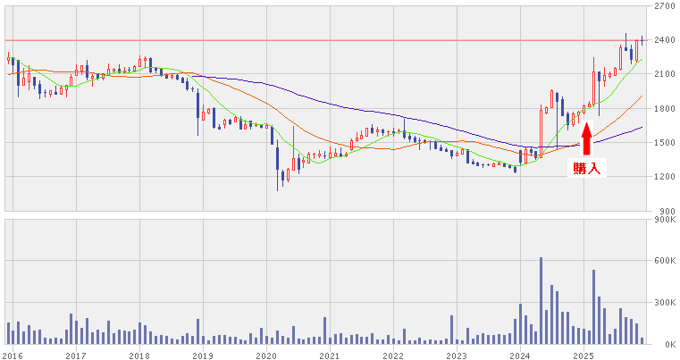Click the tall volume bar in early 2025
This screenshot has height=360, width=680.
(x=593, y=306)
